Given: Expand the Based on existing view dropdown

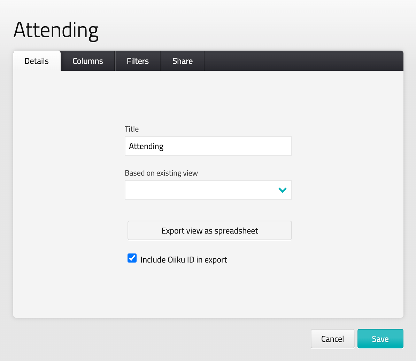Looking at the screenshot, I should [x=208, y=190].
